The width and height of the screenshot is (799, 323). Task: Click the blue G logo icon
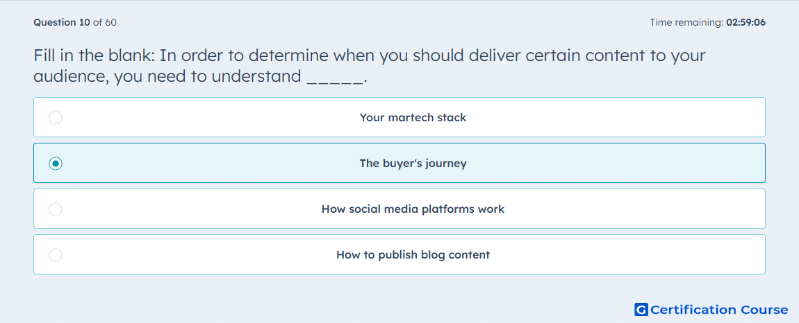[641, 309]
